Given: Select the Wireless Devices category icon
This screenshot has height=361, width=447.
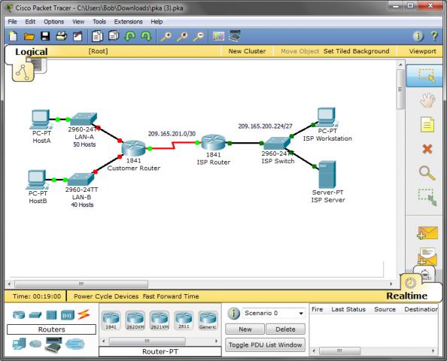Looking at the screenshot, I should (68, 315).
